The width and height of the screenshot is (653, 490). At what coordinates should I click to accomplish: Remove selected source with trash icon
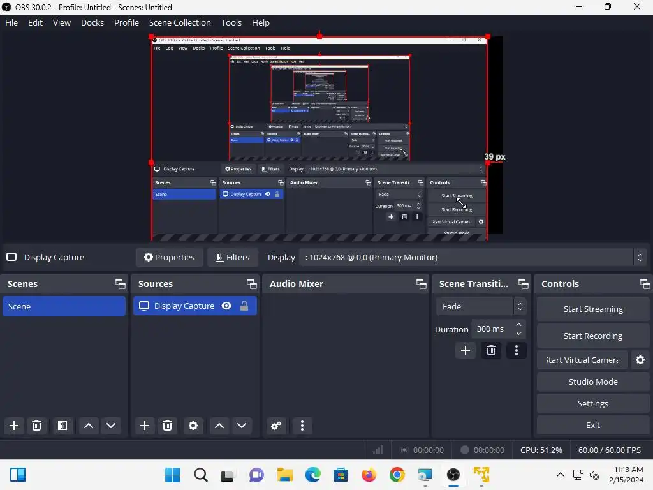(168, 426)
